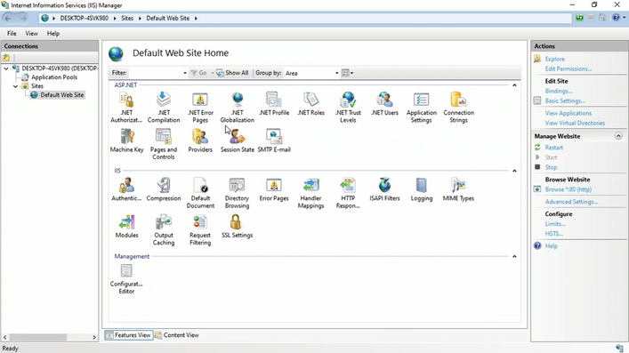
Task: Stop the website
Action: click(551, 167)
